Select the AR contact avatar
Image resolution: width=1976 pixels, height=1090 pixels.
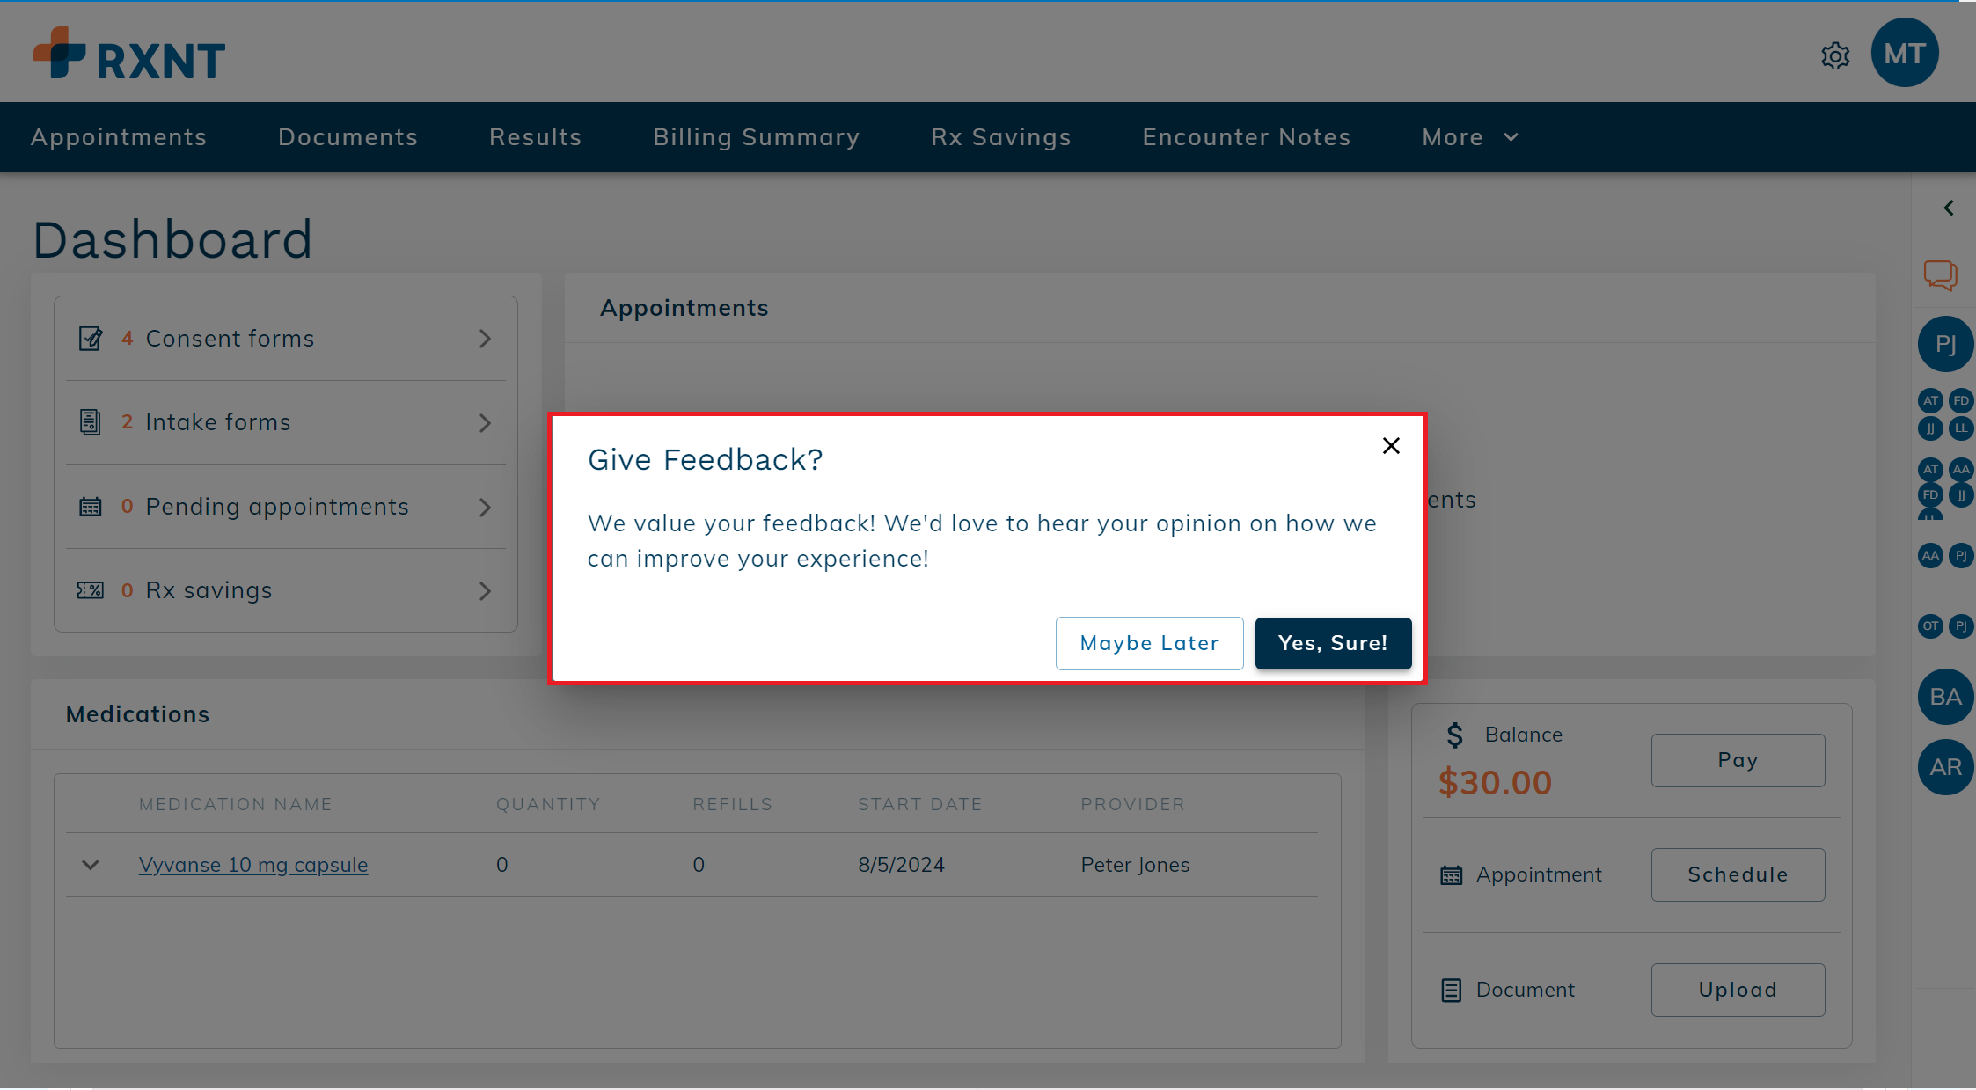pyautogui.click(x=1945, y=767)
